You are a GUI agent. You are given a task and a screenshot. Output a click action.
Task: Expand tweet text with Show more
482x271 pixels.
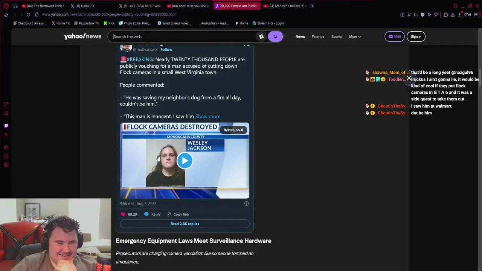[x=207, y=116]
